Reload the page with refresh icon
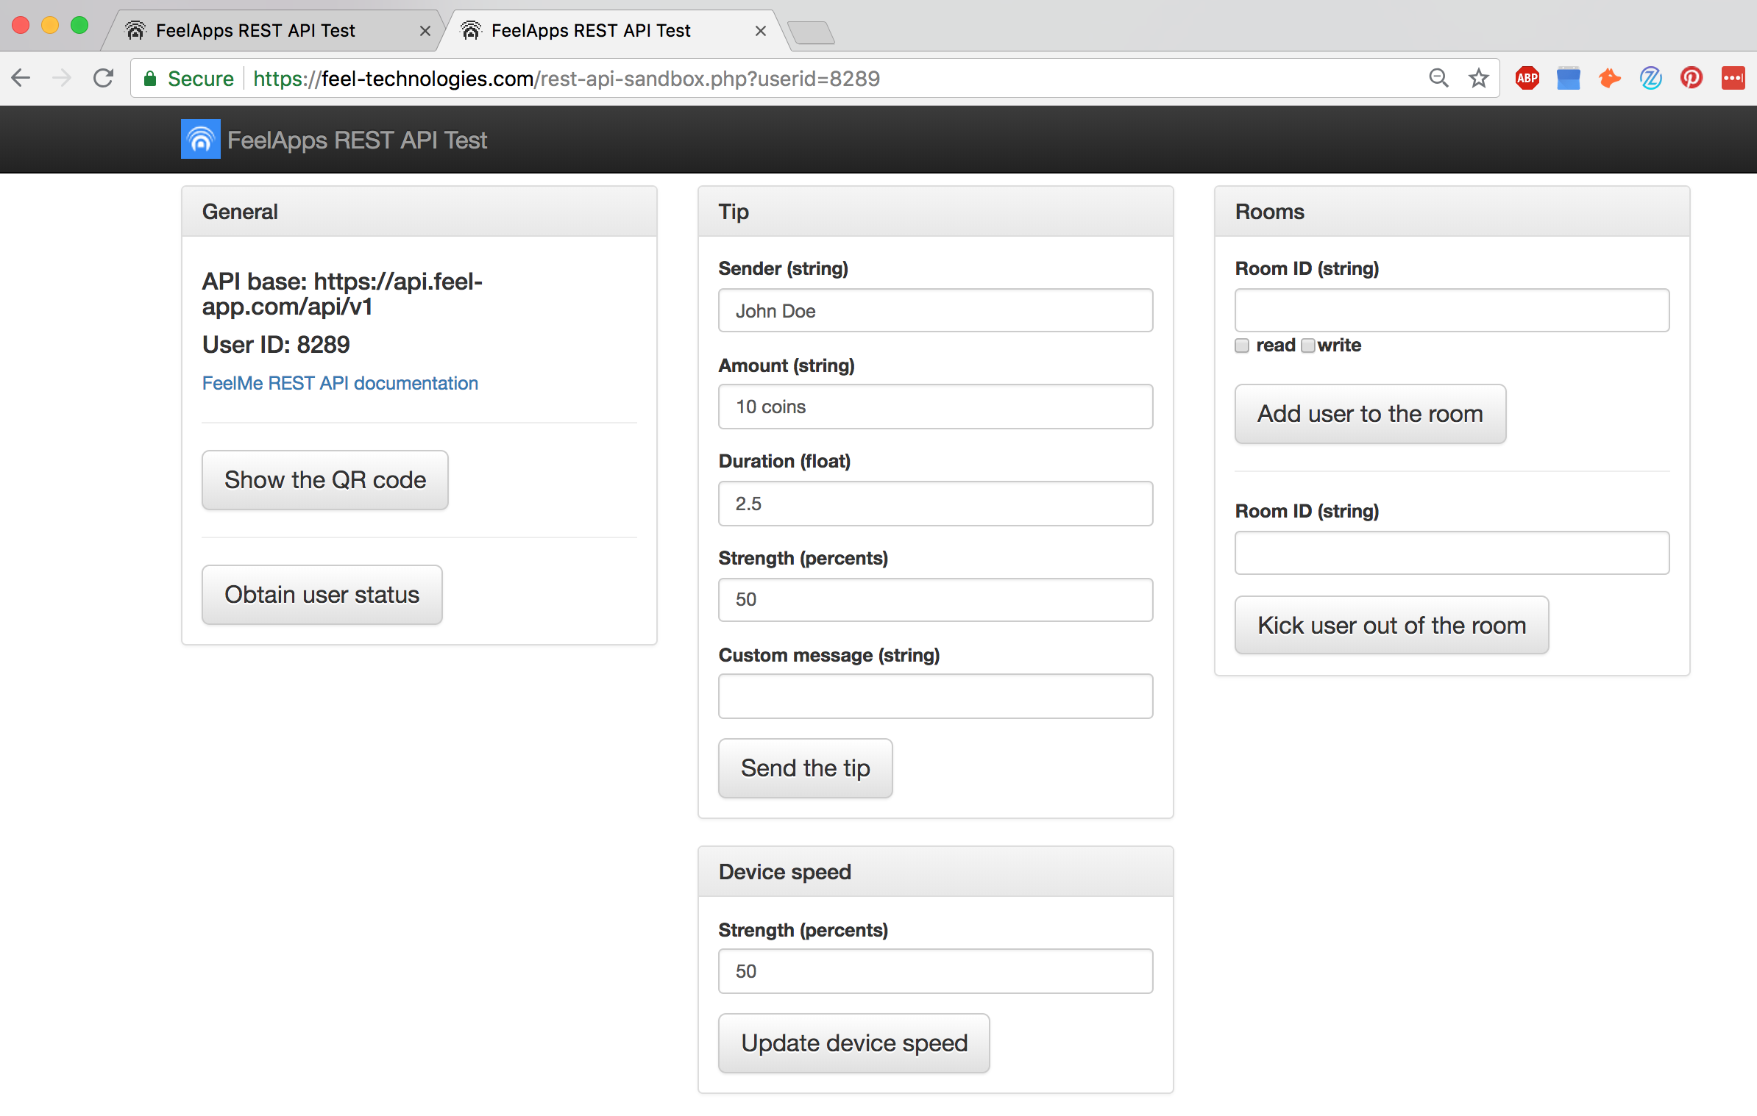The height and width of the screenshot is (1116, 1757). coord(104,78)
